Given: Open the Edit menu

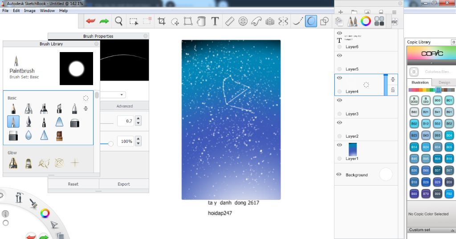Looking at the screenshot, I should coord(16,11).
